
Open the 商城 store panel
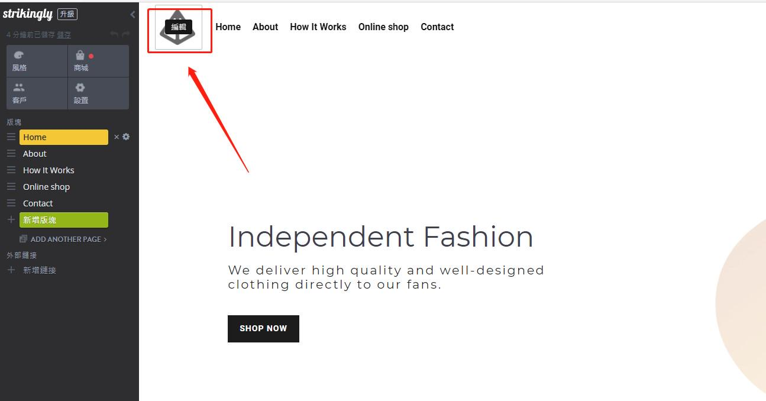click(x=98, y=61)
